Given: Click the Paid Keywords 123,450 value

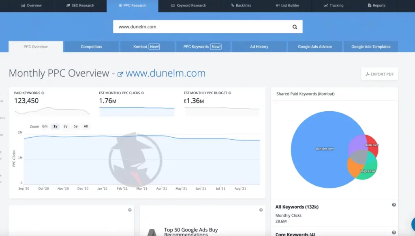Looking at the screenshot, I should tap(26, 101).
